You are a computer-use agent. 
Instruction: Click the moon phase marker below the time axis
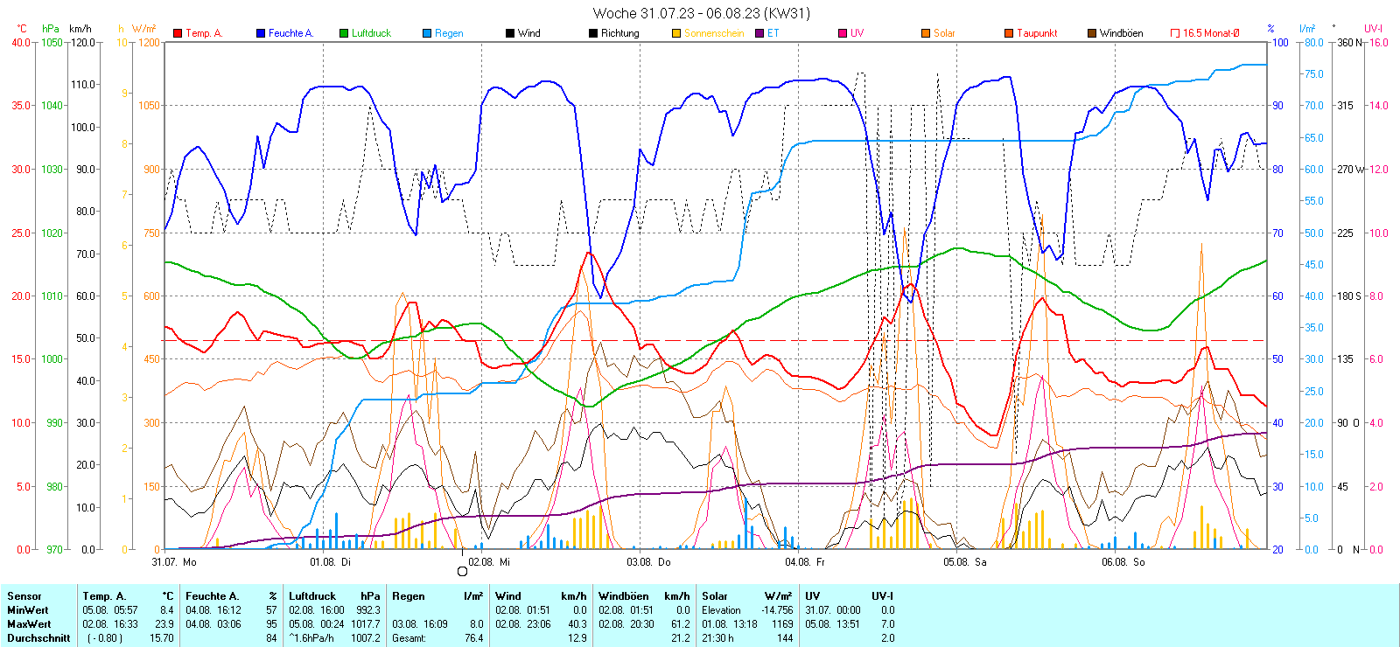coord(463,572)
